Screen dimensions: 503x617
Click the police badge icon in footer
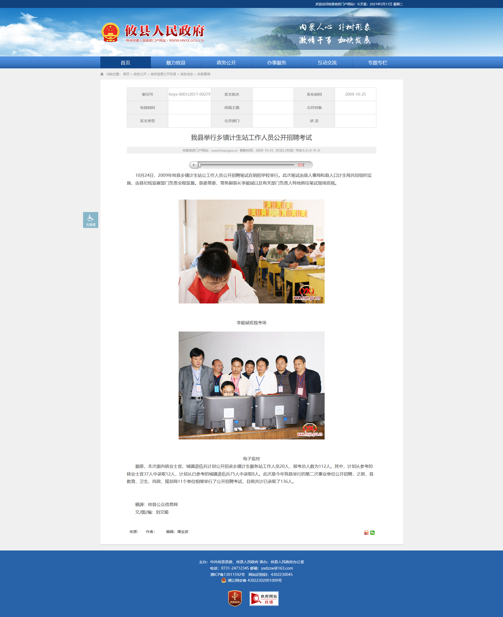(223, 580)
